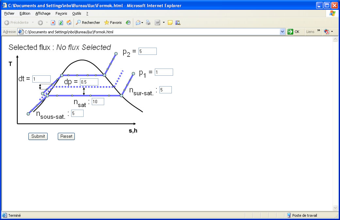Open the Affichage menu
The height and width of the screenshot is (220, 340).
(x=43, y=13)
